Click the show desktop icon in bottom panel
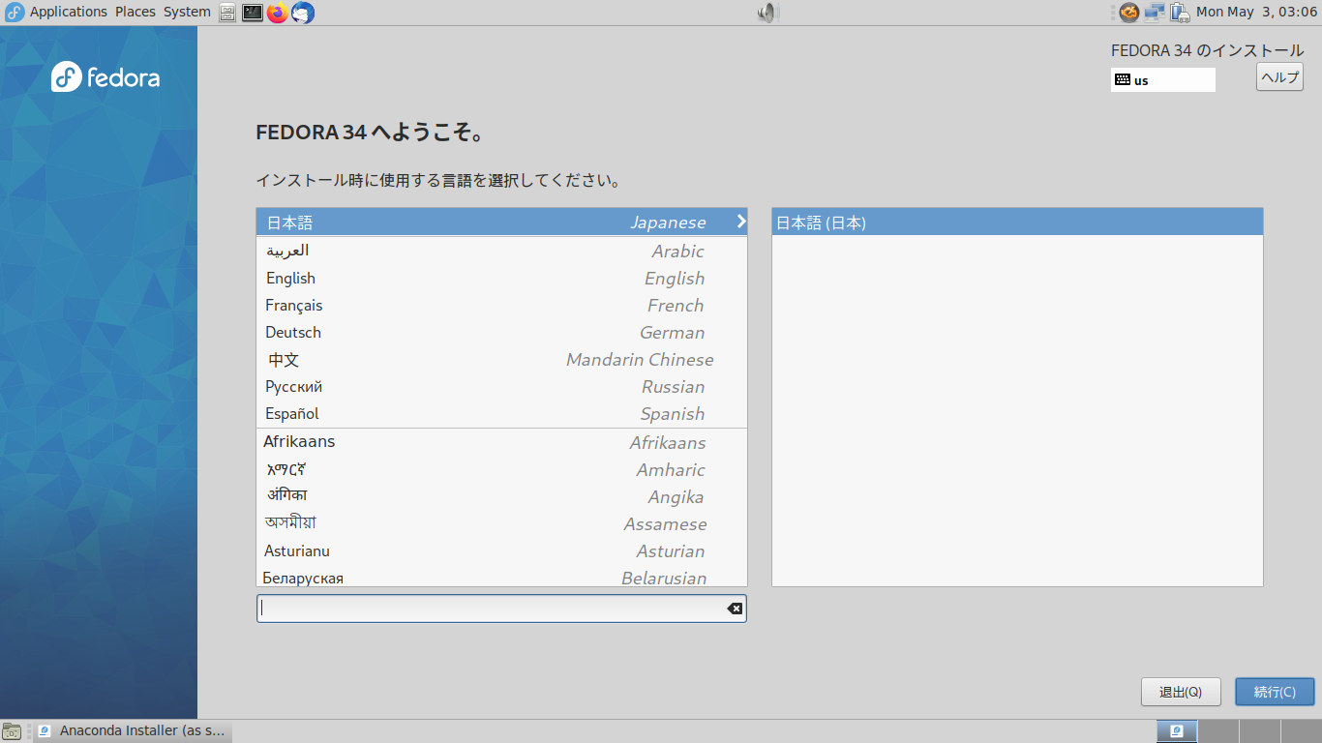Viewport: 1322px width, 743px height. pyautogui.click(x=12, y=731)
